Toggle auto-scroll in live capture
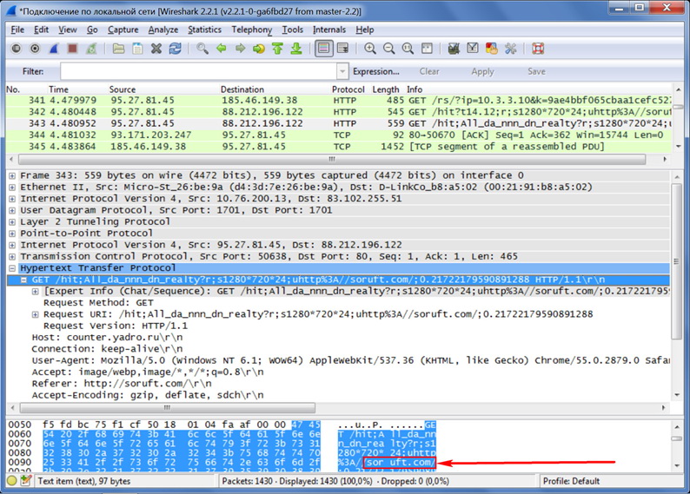The image size is (690, 494). pos(342,49)
